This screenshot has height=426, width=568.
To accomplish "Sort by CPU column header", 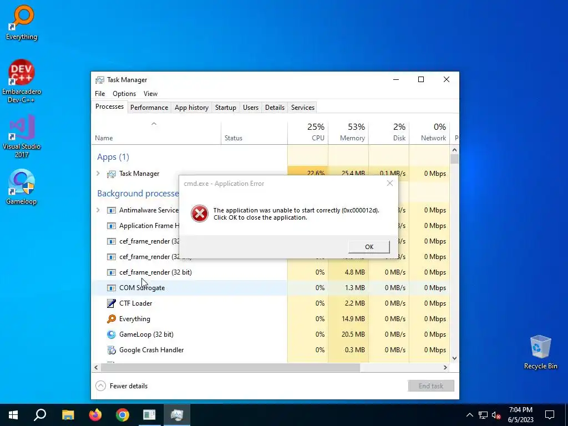I will [308, 132].
